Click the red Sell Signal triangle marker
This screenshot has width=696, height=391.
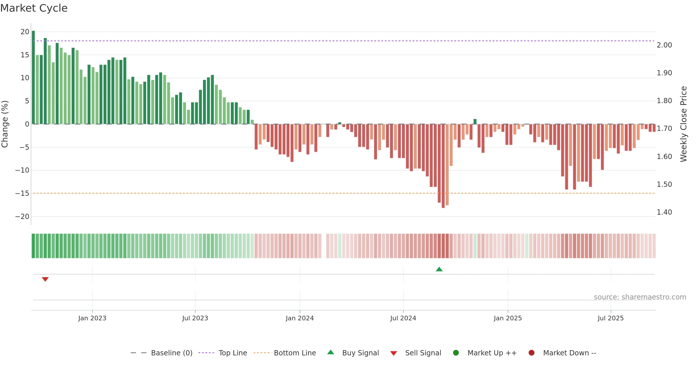[x=45, y=279]
